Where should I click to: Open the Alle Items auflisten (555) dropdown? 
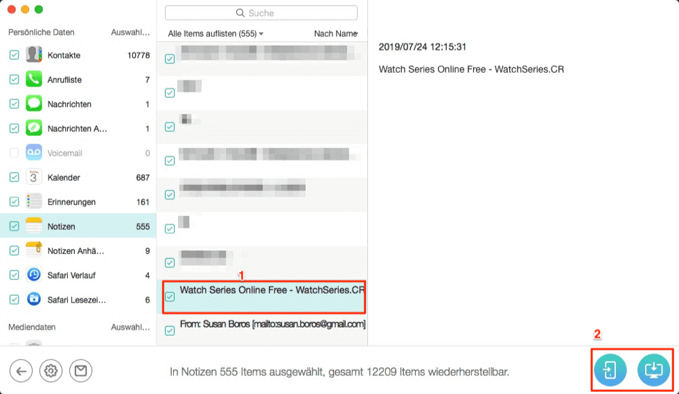pos(215,34)
